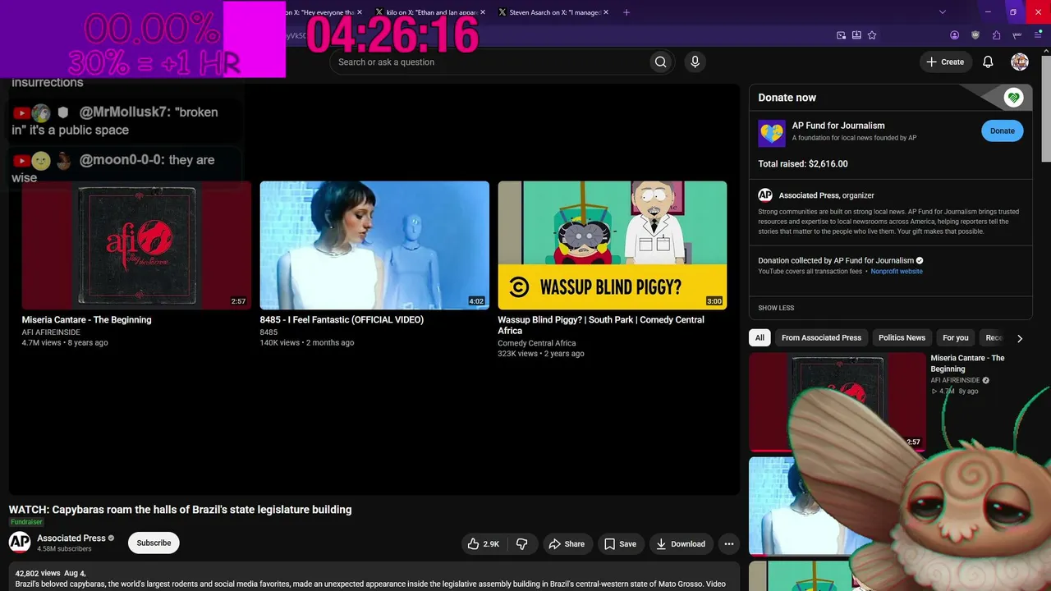
Task: Open Miseria Cantare end-screen thumbnail
Action: 136,245
